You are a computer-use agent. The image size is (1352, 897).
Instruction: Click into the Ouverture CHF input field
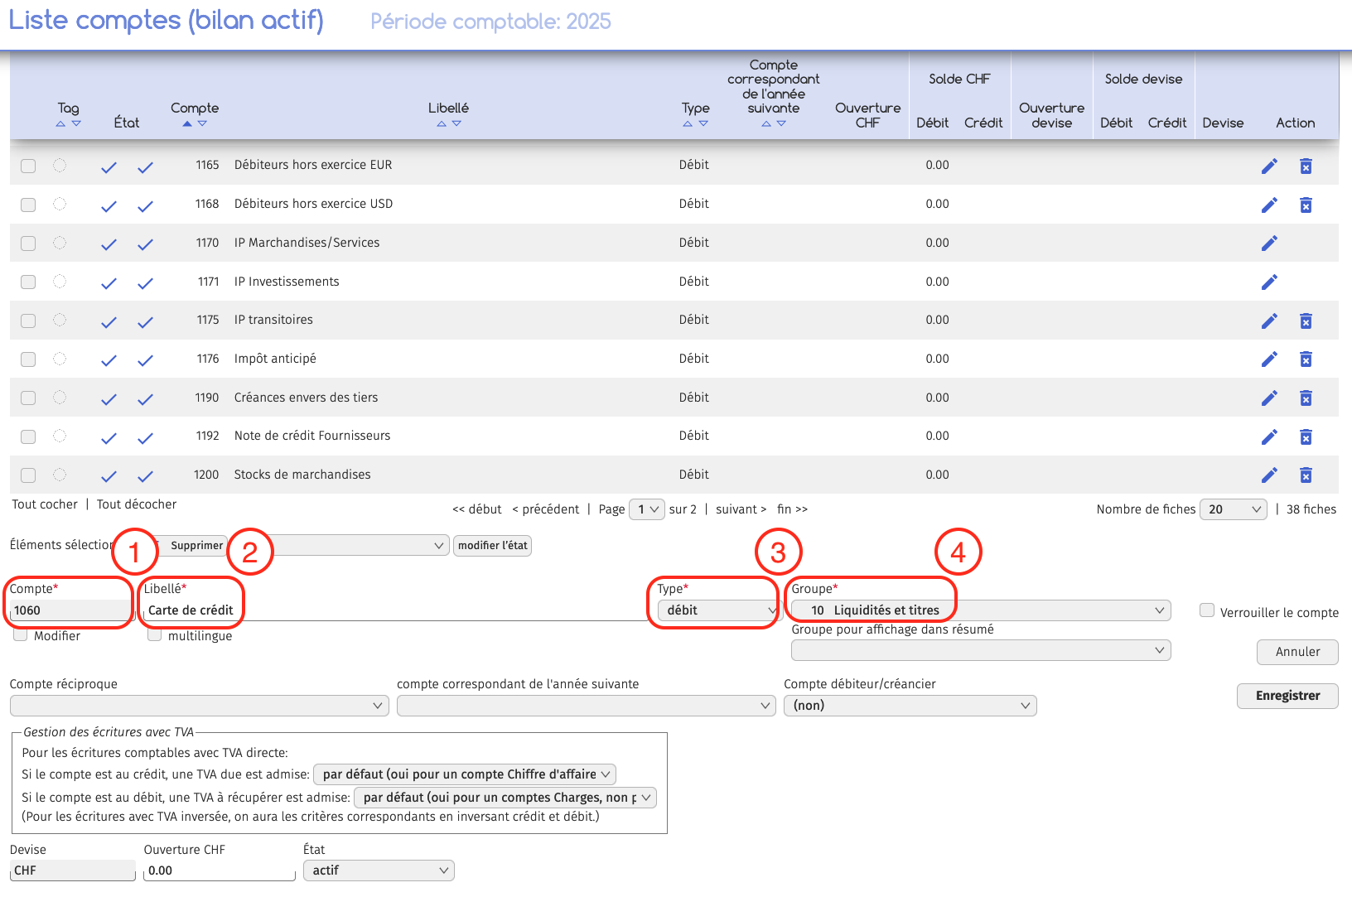[219, 870]
